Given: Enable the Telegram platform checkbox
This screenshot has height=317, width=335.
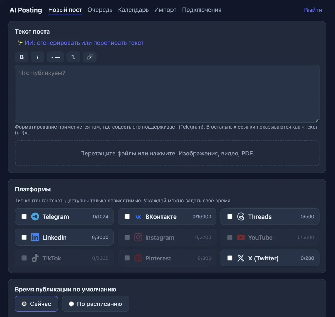Looking at the screenshot, I should point(24,216).
